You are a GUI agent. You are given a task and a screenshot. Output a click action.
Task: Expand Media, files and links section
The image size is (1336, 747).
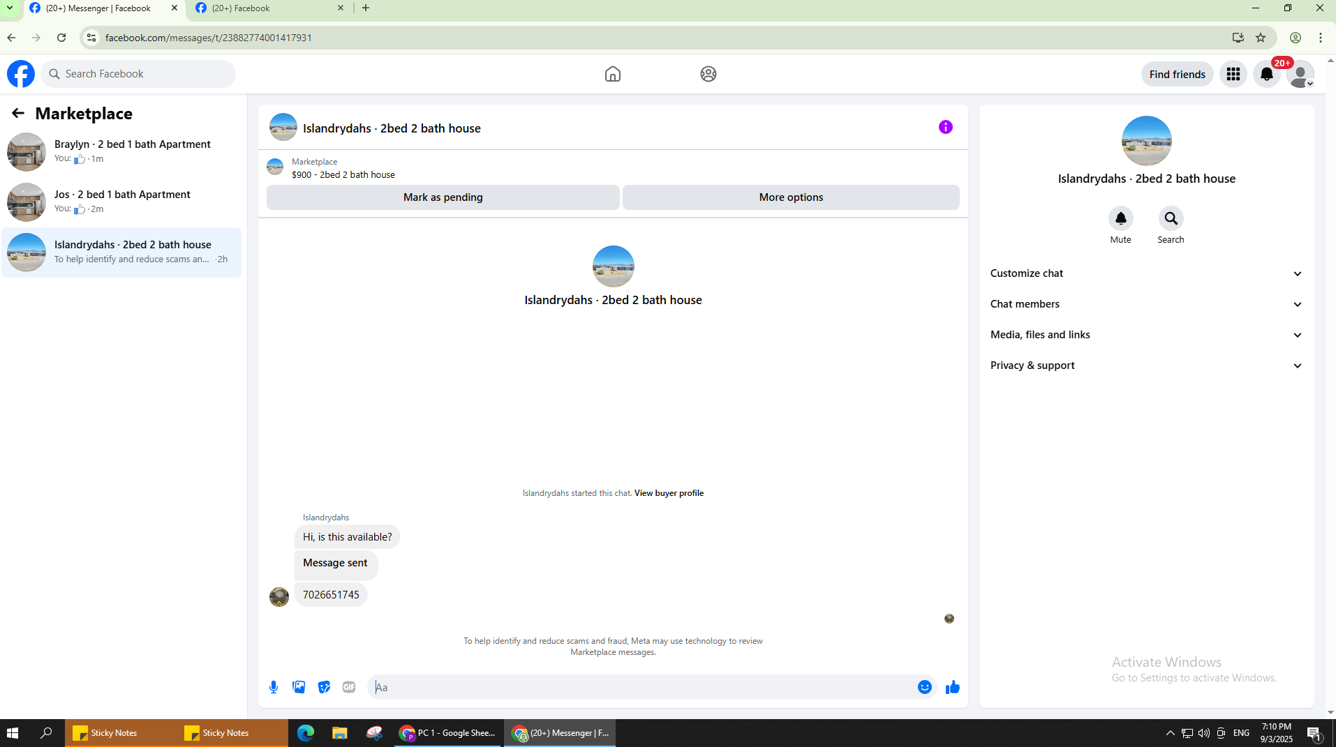point(1147,335)
